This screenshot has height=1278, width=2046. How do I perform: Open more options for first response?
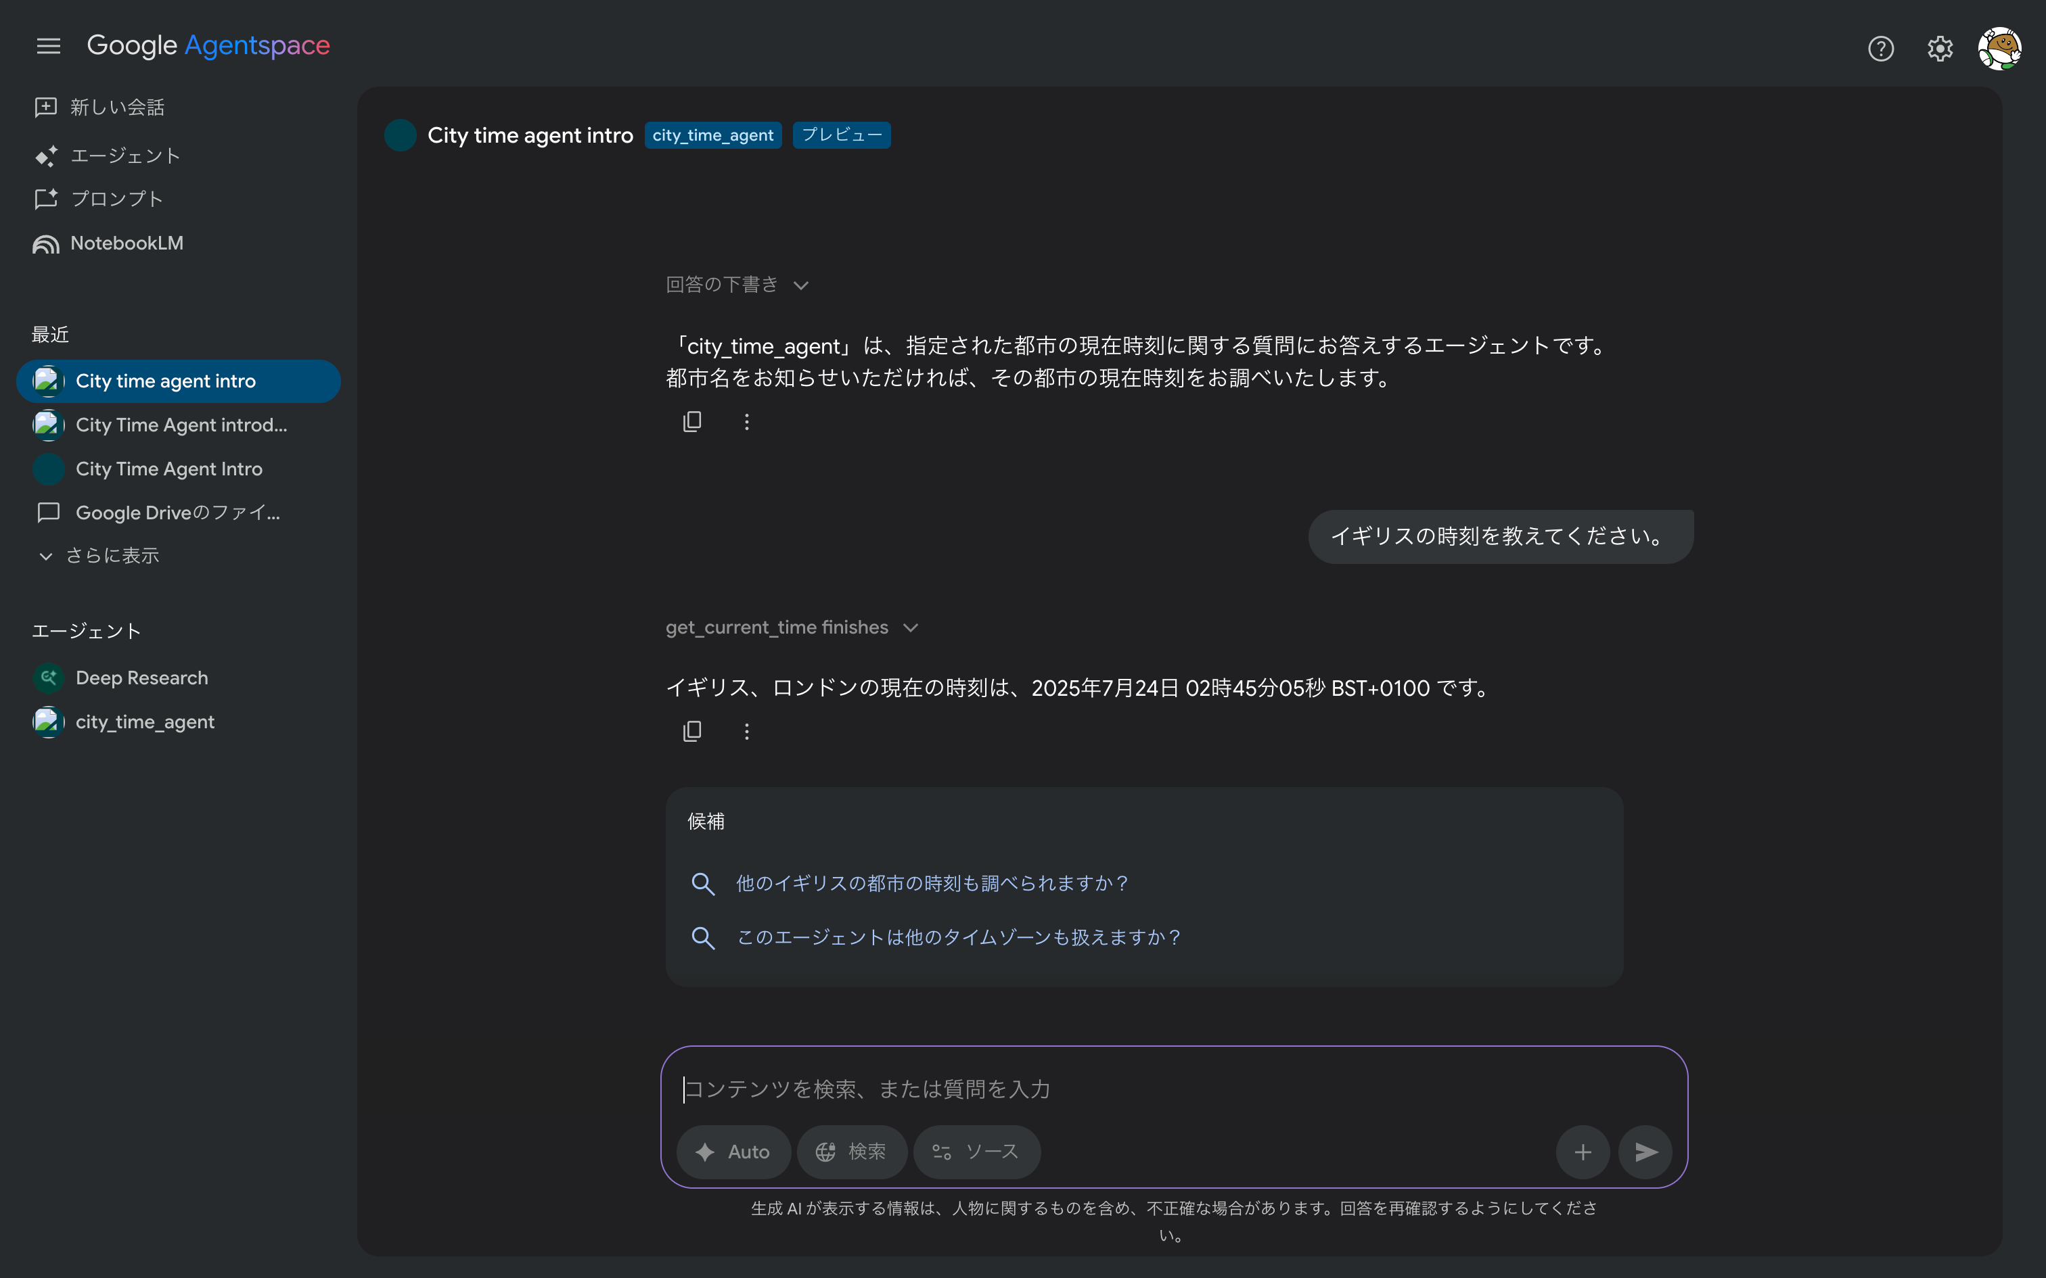pyautogui.click(x=746, y=422)
